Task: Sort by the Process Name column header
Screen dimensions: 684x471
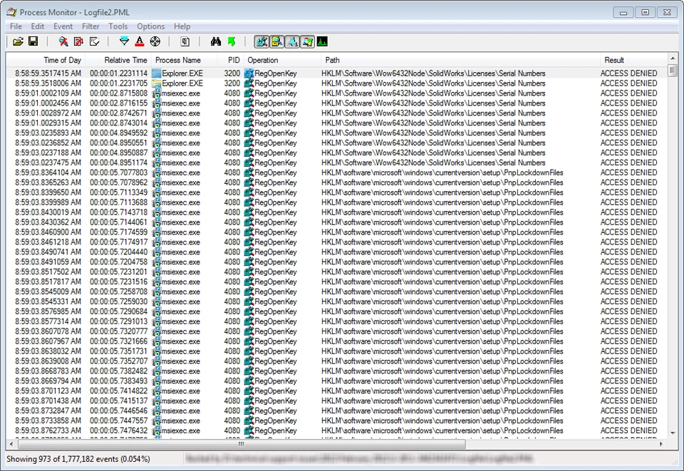Action: (184, 60)
